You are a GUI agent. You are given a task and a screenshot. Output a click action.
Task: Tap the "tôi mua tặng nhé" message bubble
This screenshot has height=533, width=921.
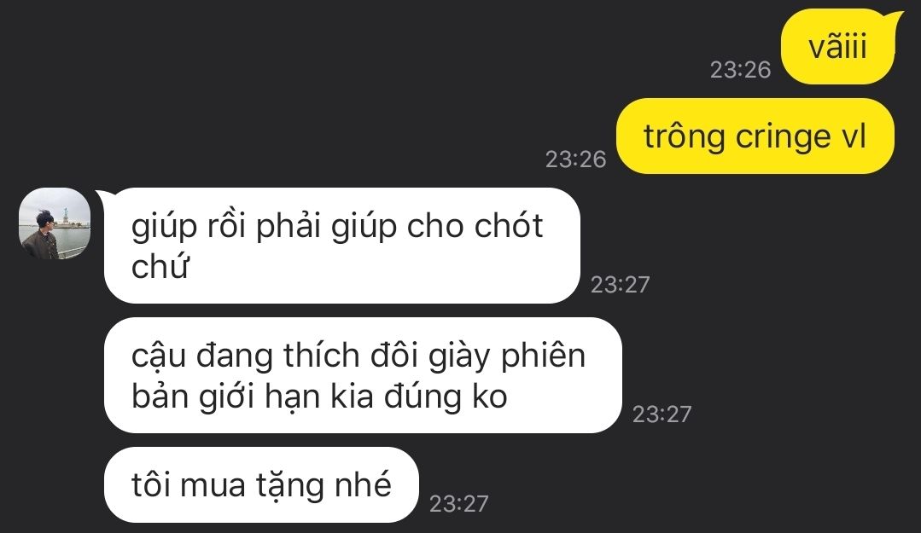point(261,485)
